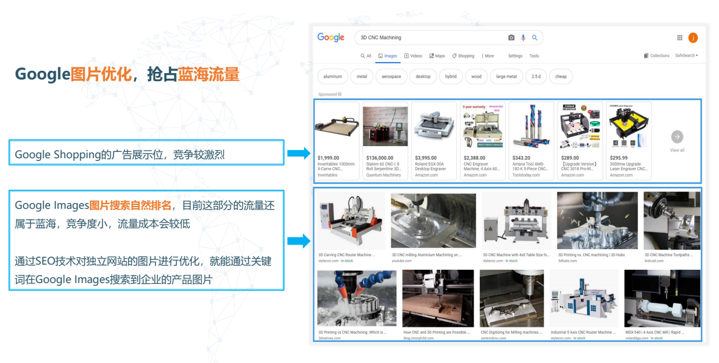Select the large metal filter chip
Screen dimensions: 719x363
click(x=506, y=77)
